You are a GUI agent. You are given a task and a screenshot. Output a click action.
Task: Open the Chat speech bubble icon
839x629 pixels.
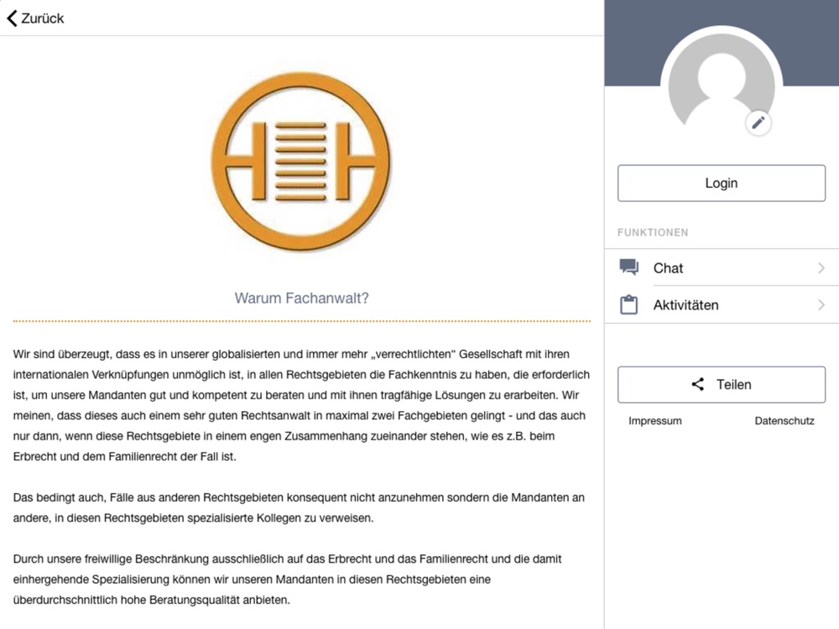pos(628,268)
